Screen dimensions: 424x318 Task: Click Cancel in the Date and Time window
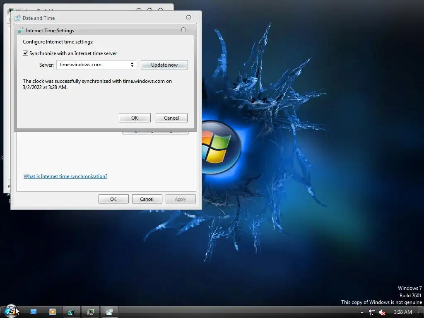point(147,199)
